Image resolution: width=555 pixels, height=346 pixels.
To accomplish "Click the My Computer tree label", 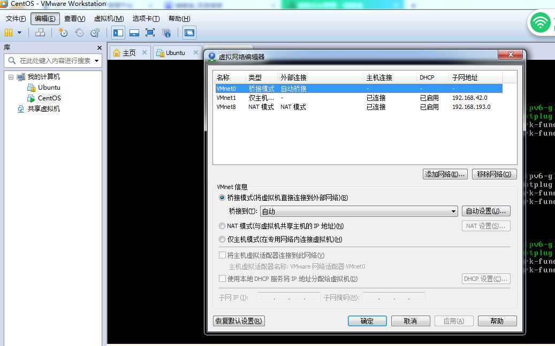I will [x=43, y=76].
